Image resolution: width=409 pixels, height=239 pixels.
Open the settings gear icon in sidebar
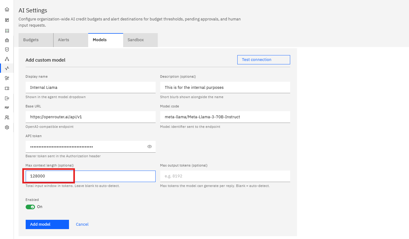[x=7, y=127]
